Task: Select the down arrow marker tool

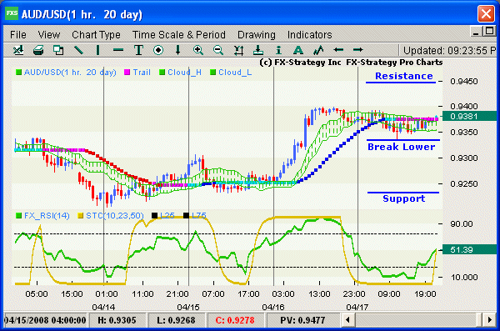Action: (178, 50)
